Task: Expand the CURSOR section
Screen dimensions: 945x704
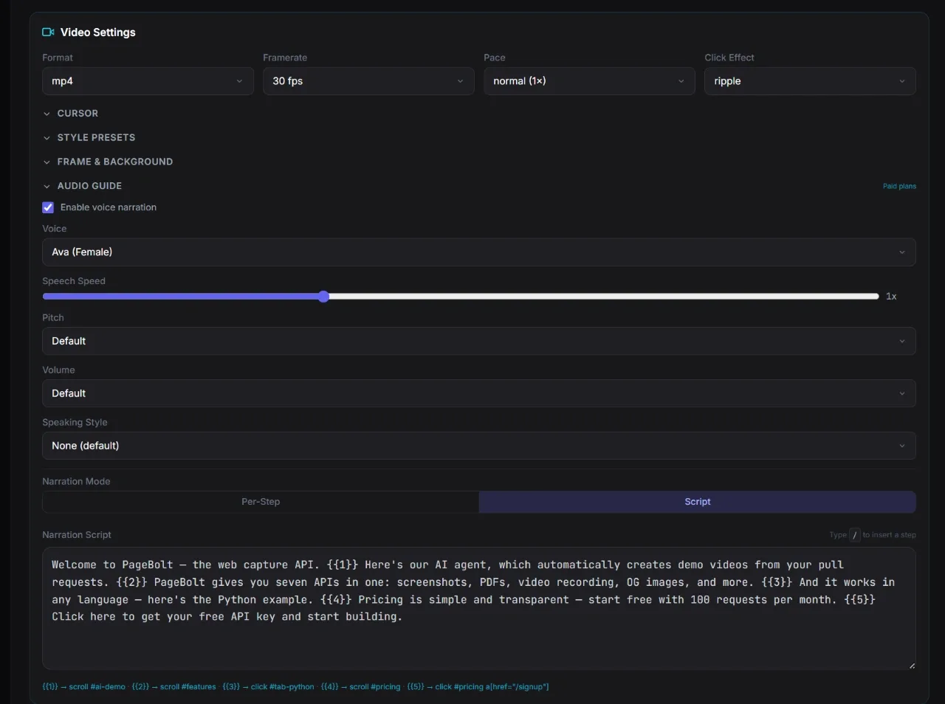Action: pyautogui.click(x=71, y=114)
